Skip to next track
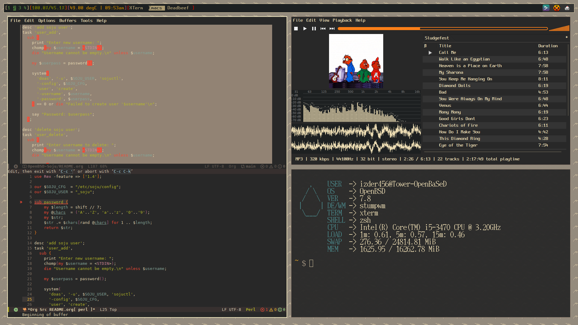578x325 pixels. [332, 29]
